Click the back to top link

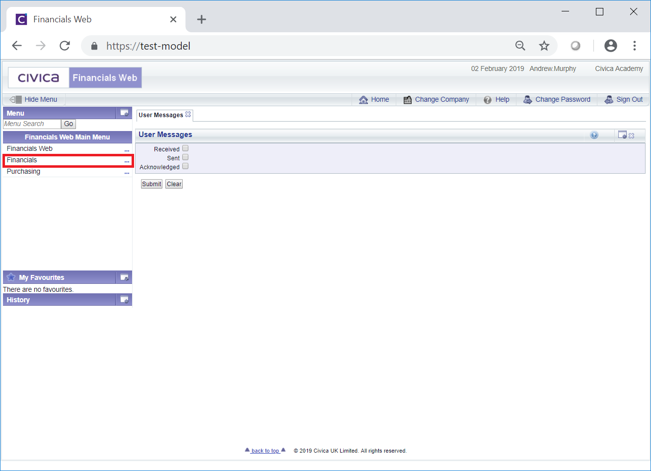pyautogui.click(x=265, y=451)
